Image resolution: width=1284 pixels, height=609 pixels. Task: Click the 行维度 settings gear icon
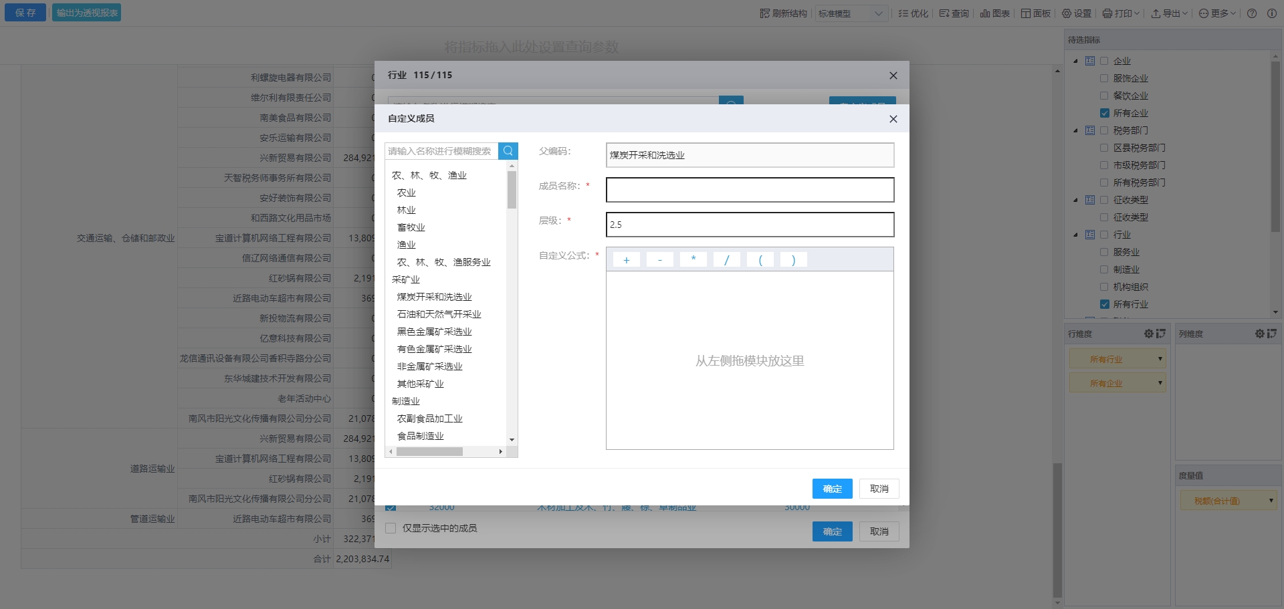tap(1148, 334)
